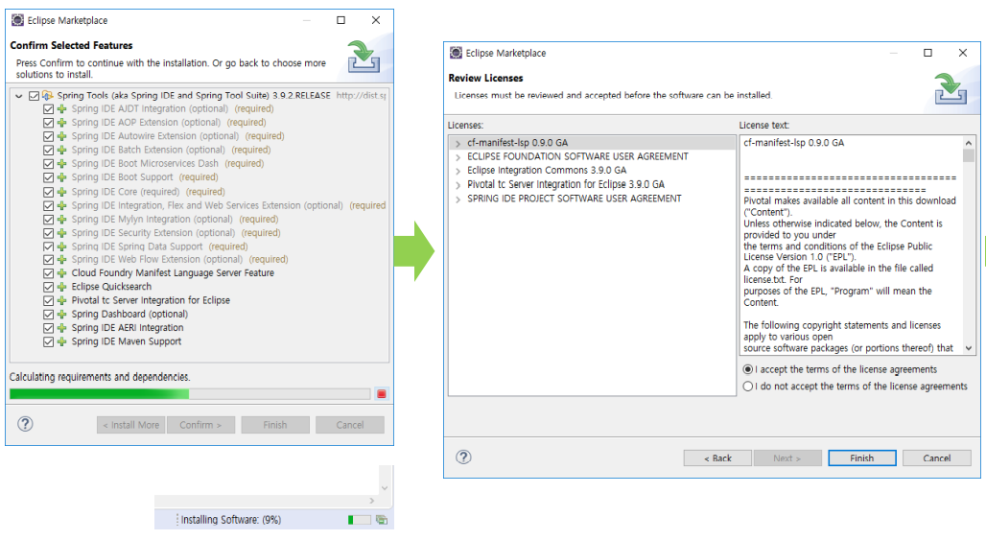Click plus icon beside Spring IDE Maven Support

pos(61,342)
